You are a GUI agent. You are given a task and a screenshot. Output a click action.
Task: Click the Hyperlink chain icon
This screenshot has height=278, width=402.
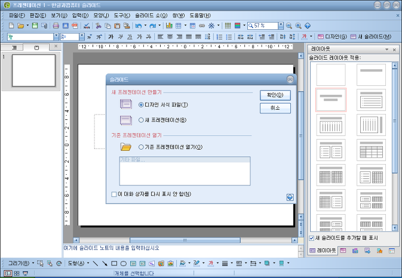[202, 26]
